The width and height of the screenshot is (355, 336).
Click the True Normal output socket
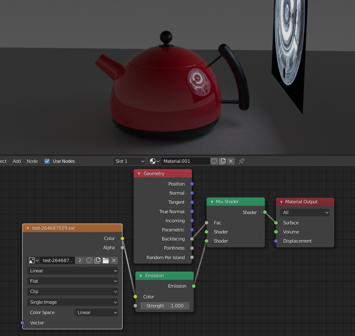click(192, 211)
